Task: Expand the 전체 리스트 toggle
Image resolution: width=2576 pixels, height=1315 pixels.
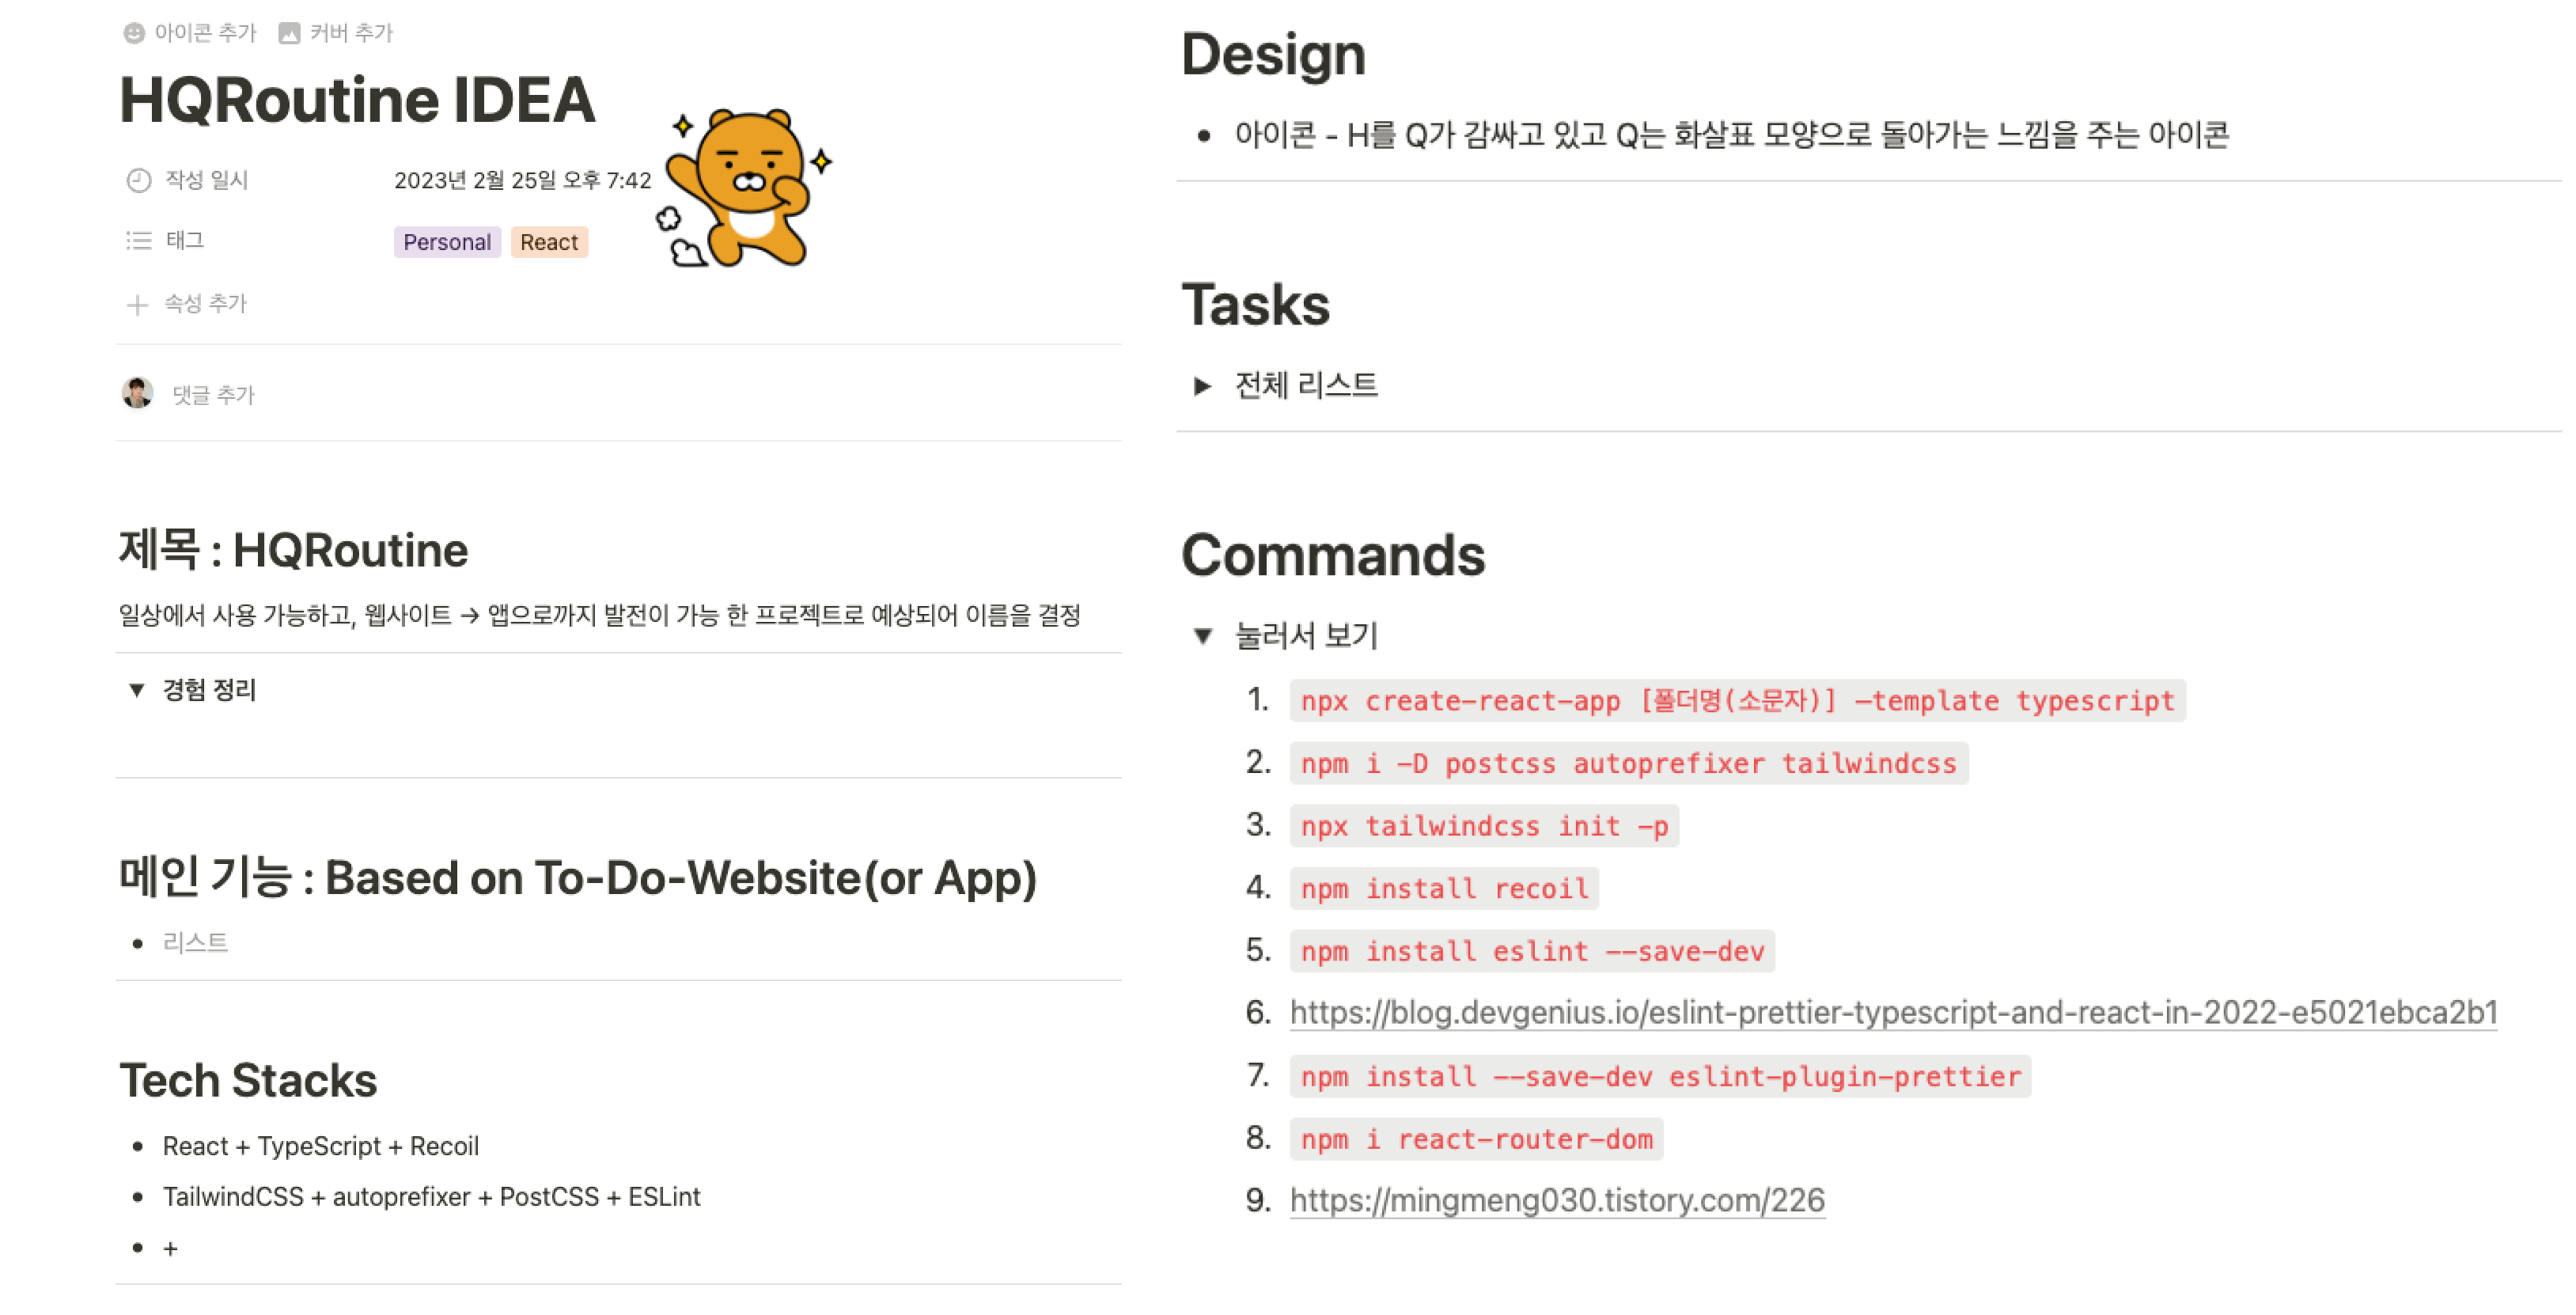Action: pyautogui.click(x=1202, y=386)
